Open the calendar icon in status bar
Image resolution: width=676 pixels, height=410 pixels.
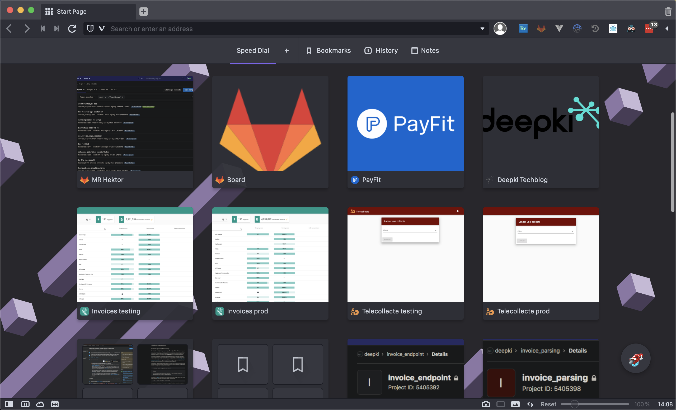pos(55,404)
